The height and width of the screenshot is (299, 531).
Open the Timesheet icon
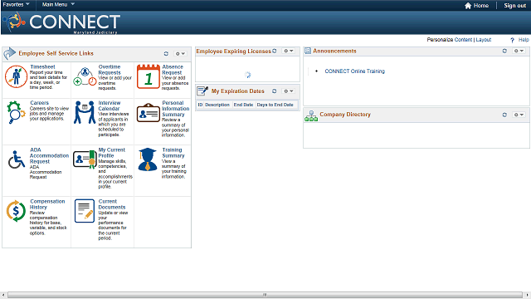(16, 76)
